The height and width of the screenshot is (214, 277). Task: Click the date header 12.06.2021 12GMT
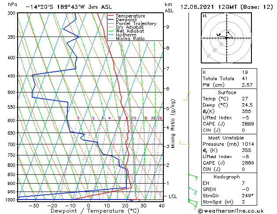coord(208,7)
